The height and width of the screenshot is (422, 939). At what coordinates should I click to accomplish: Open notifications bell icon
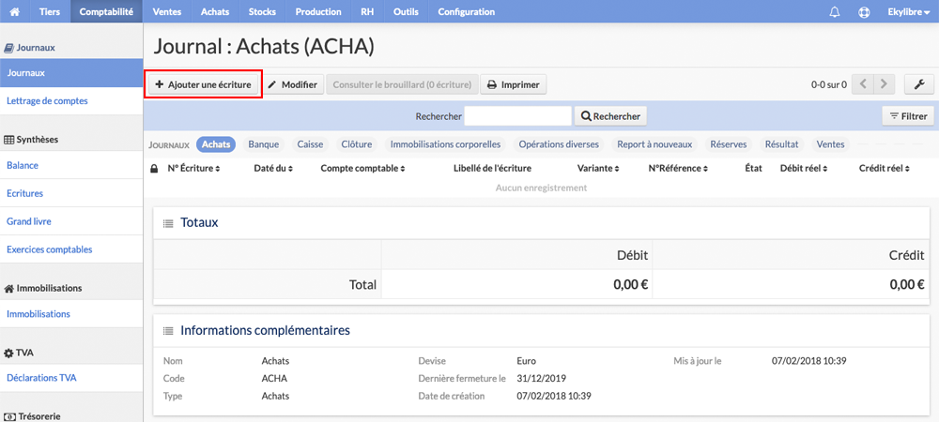835,12
